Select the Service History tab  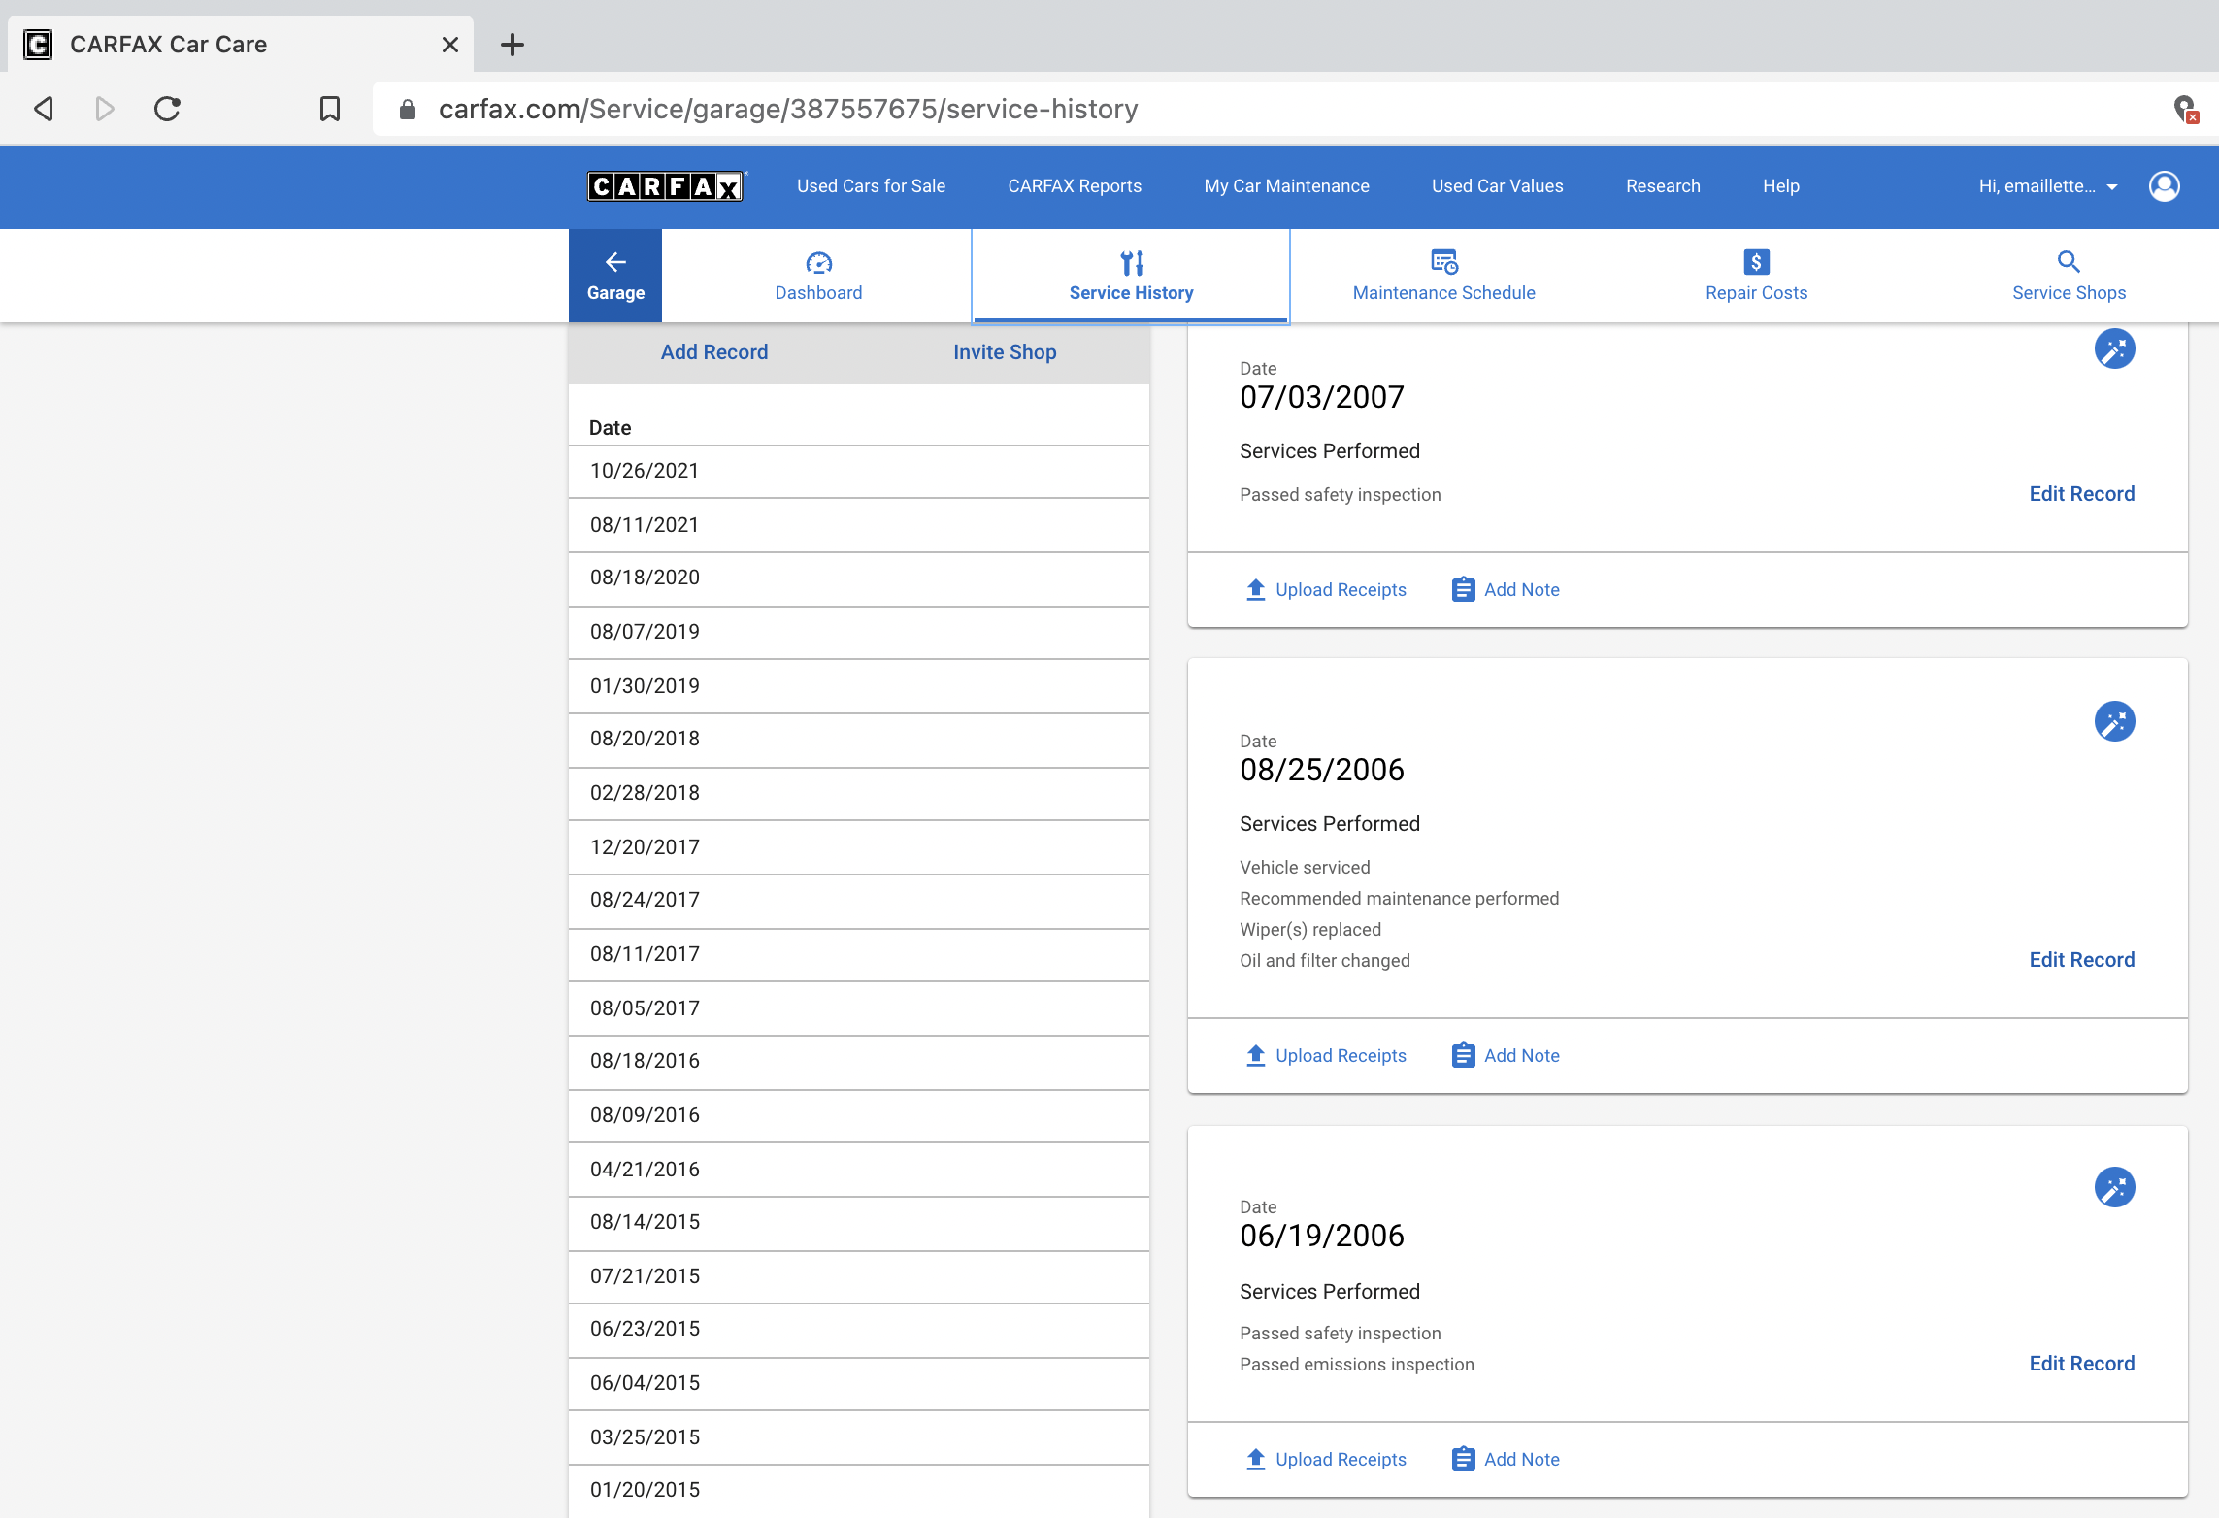pyautogui.click(x=1131, y=276)
